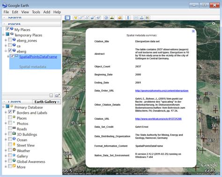Collapse the Primary Database node

point(3,107)
